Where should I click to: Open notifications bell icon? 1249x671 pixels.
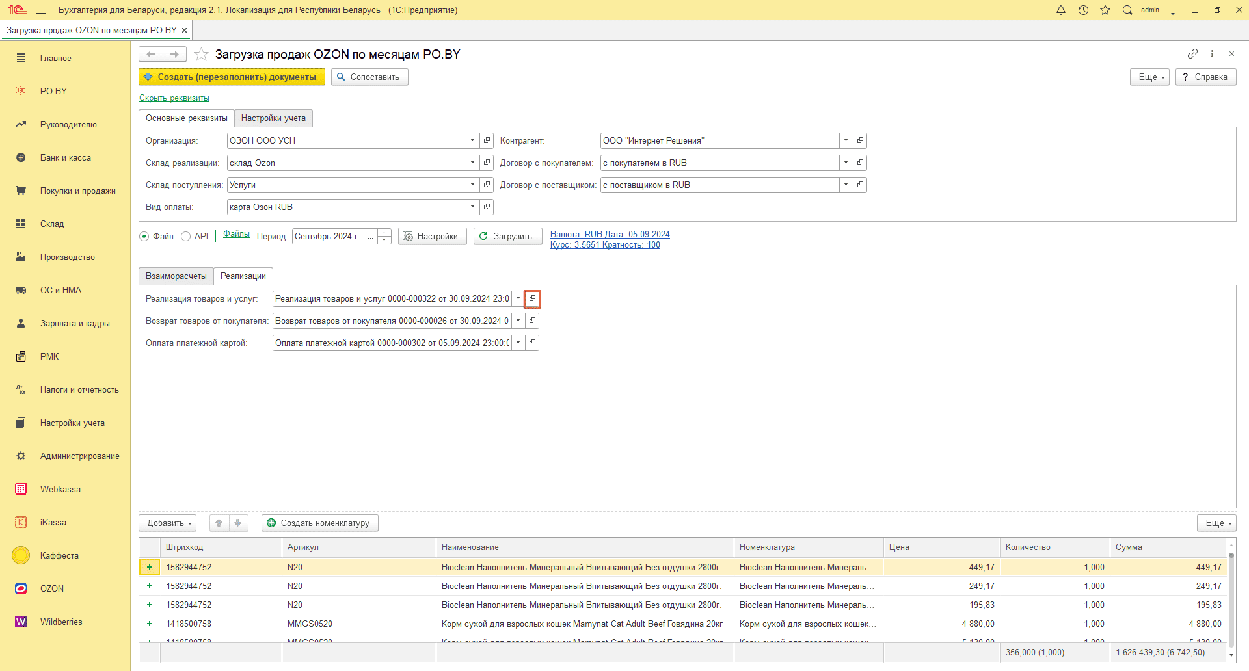point(1061,10)
